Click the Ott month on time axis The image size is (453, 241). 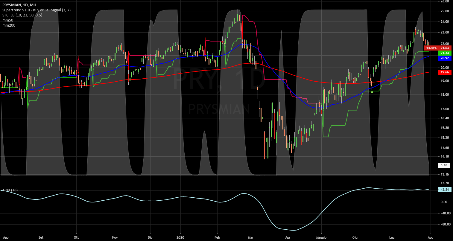click(x=76, y=237)
